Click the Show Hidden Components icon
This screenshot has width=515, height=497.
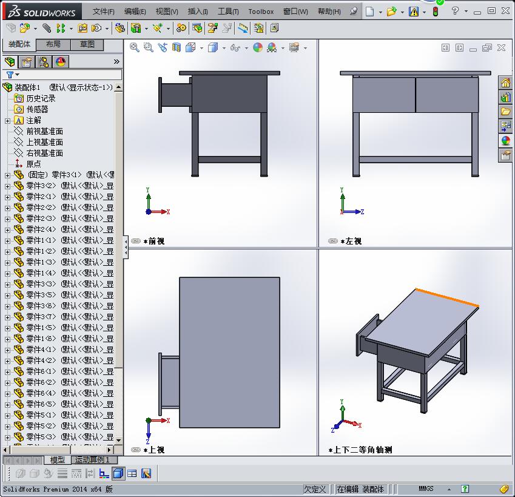pyautogui.click(x=120, y=29)
